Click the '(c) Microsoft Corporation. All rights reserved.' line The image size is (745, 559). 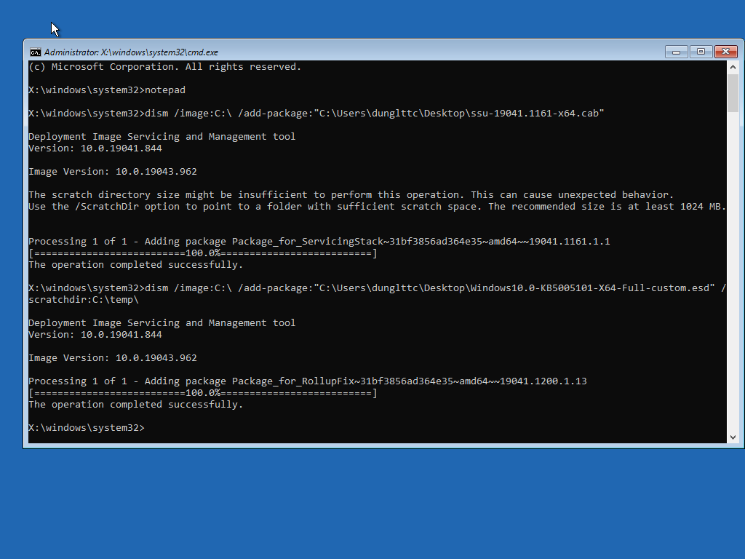(x=165, y=66)
